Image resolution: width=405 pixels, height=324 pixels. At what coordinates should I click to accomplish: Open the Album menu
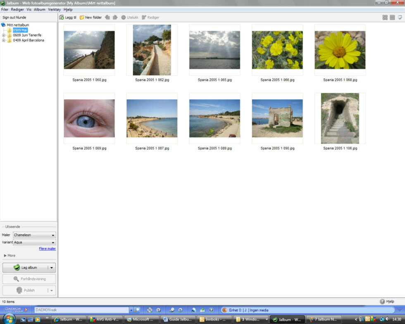pyautogui.click(x=40, y=10)
